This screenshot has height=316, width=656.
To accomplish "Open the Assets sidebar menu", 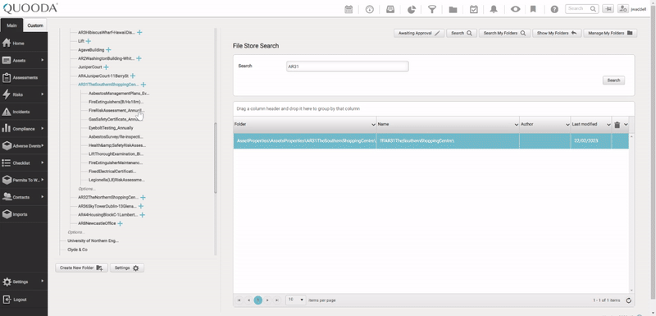I will point(24,60).
